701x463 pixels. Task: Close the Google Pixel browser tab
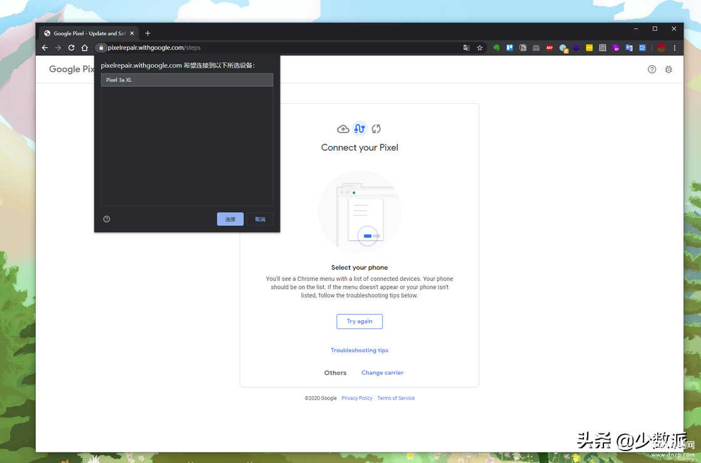pos(132,33)
